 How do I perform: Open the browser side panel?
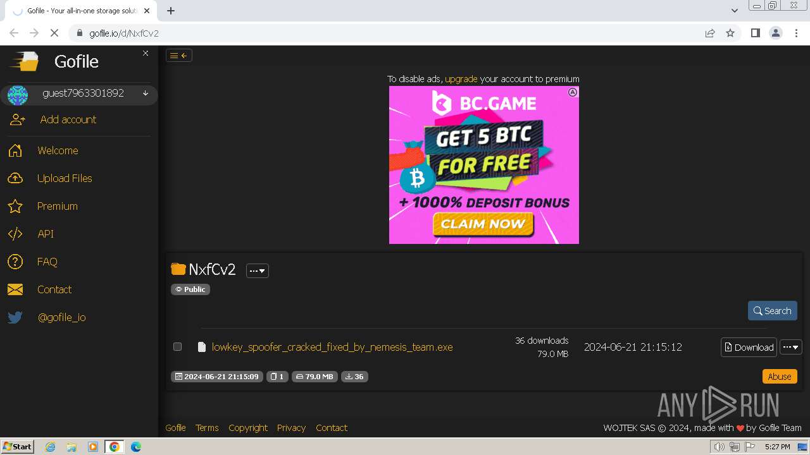(x=755, y=33)
